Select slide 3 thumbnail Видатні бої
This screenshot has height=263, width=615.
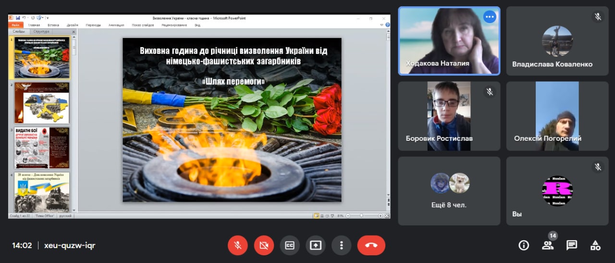point(42,148)
